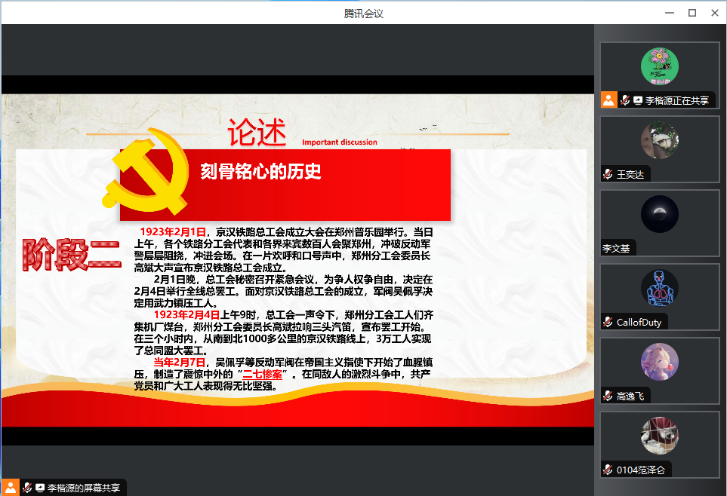
Task: Click the 李楷源的屏幕共享 label text
Action: tap(83, 488)
